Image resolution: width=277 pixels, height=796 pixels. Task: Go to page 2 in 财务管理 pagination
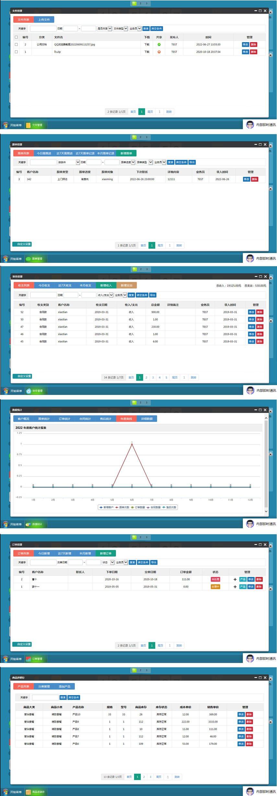click(146, 378)
